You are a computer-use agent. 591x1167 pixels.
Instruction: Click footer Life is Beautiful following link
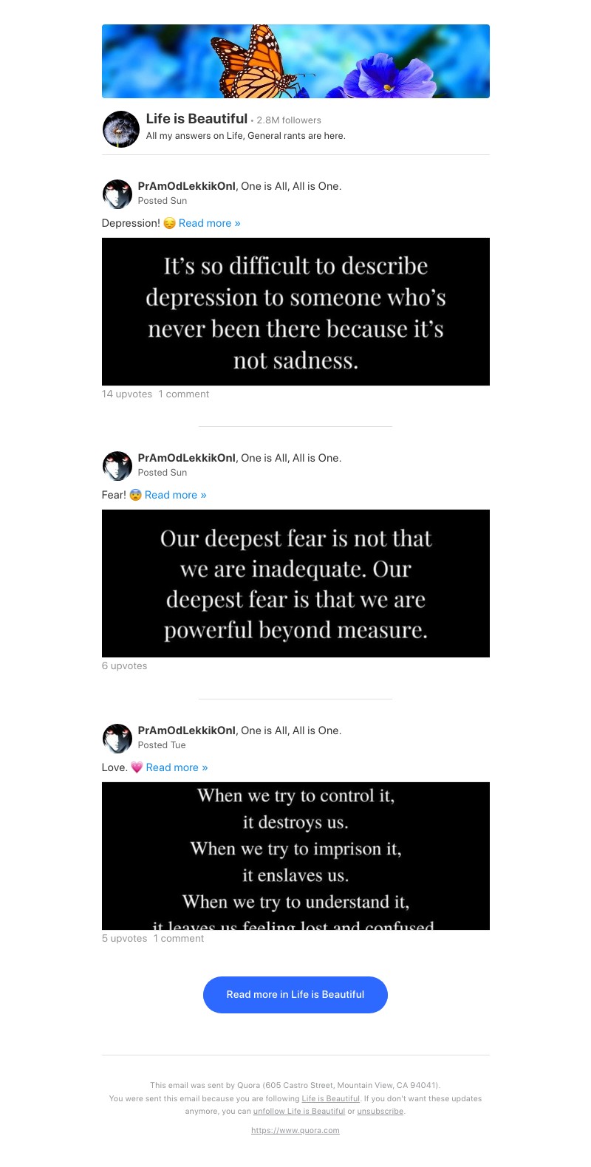tap(330, 1098)
